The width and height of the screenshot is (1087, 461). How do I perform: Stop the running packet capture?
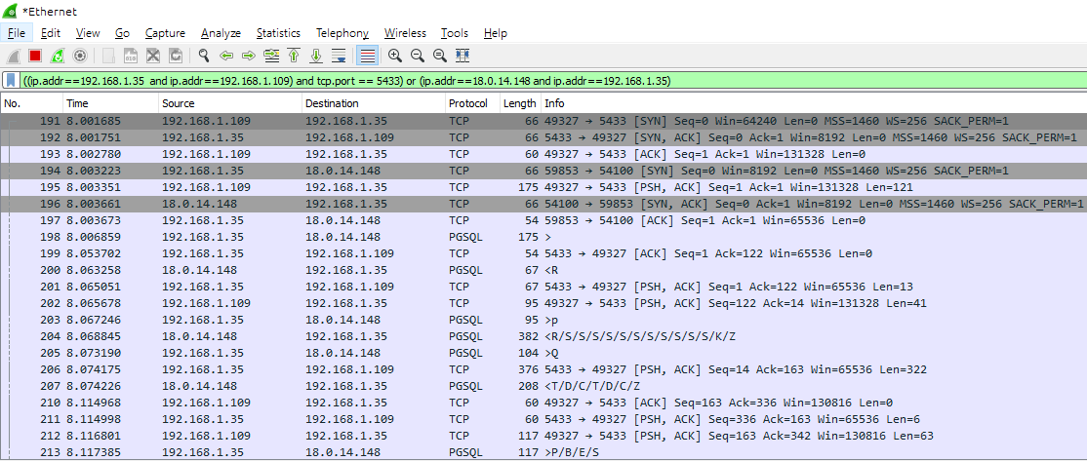(35, 56)
